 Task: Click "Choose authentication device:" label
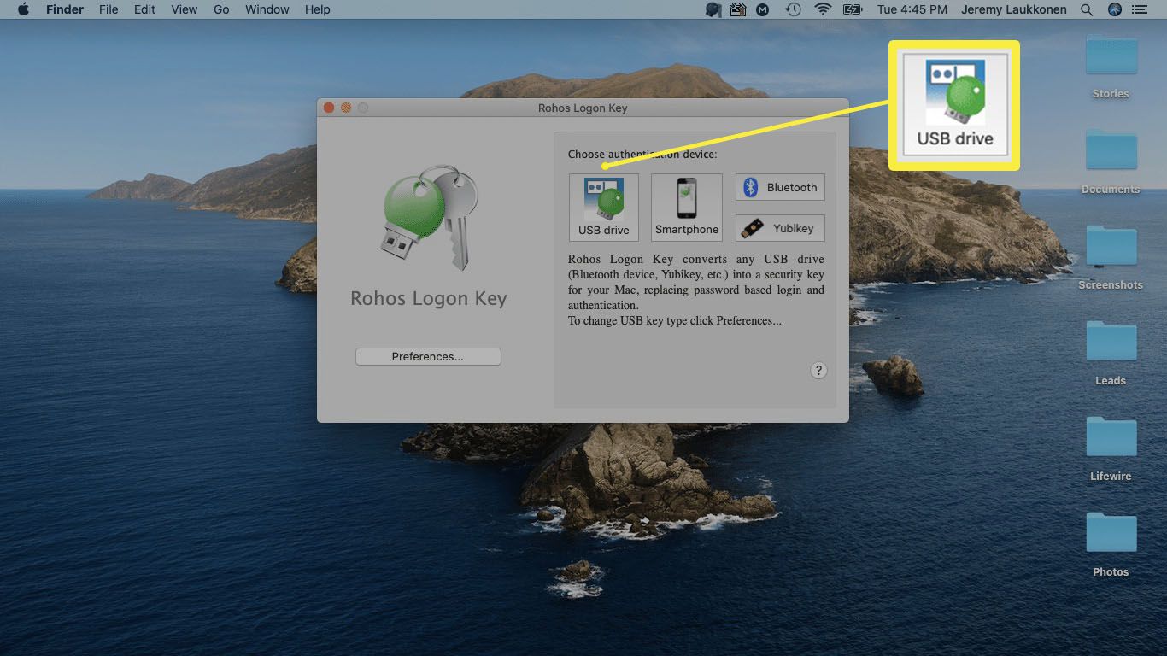tap(642, 155)
